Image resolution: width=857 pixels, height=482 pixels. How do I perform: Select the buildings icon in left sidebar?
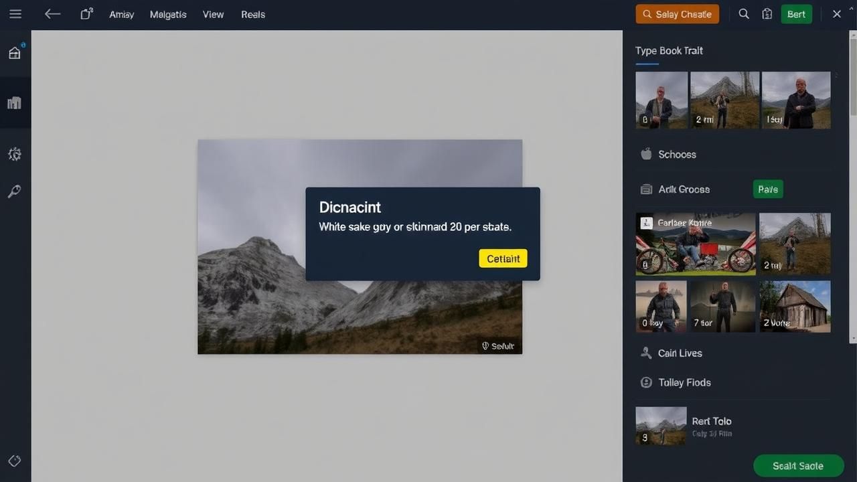tap(15, 102)
